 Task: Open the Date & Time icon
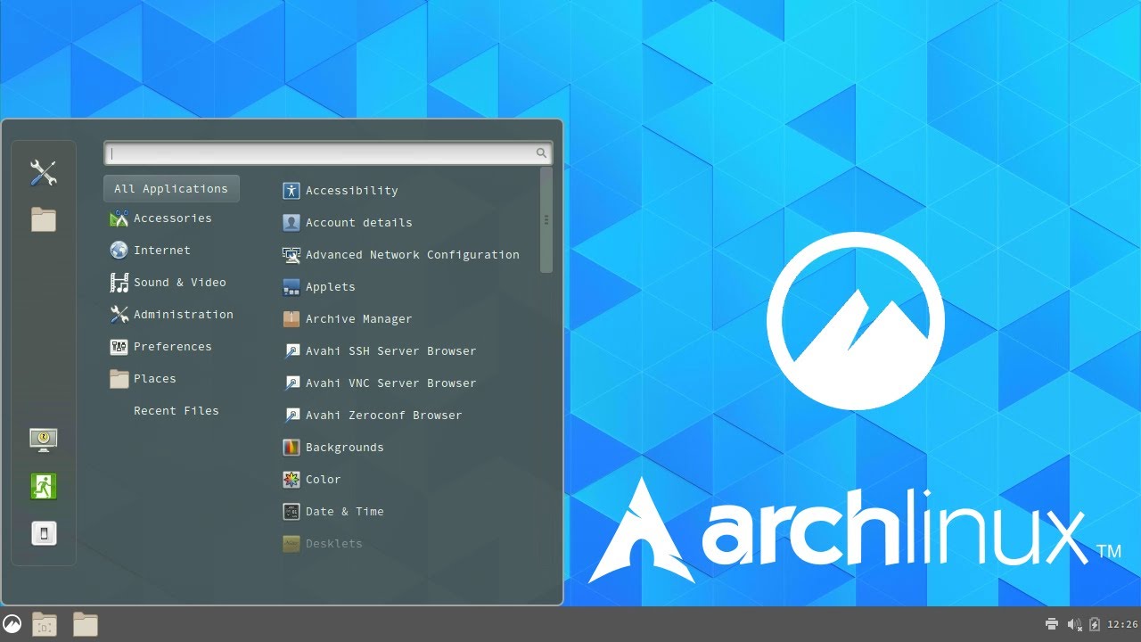coord(291,511)
